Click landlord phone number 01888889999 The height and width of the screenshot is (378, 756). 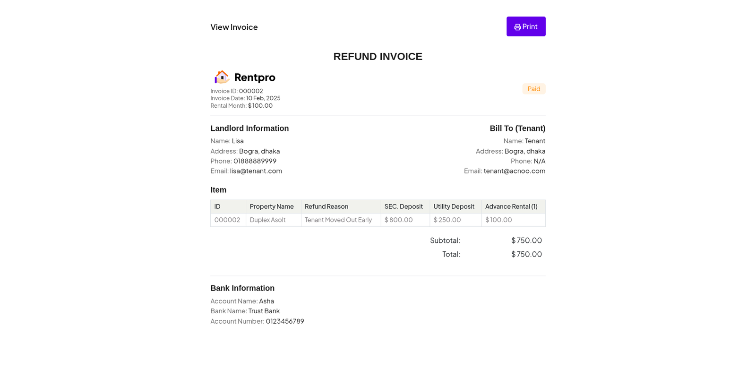255,161
